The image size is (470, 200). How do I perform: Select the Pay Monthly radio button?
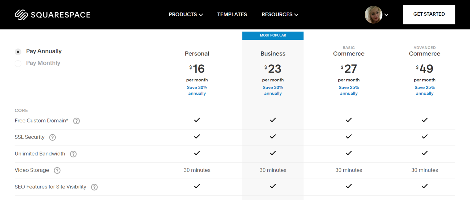point(18,63)
